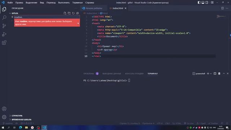The image size is (231, 130).
Task: Open File Explorer from taskbar
Action: click(26, 127)
